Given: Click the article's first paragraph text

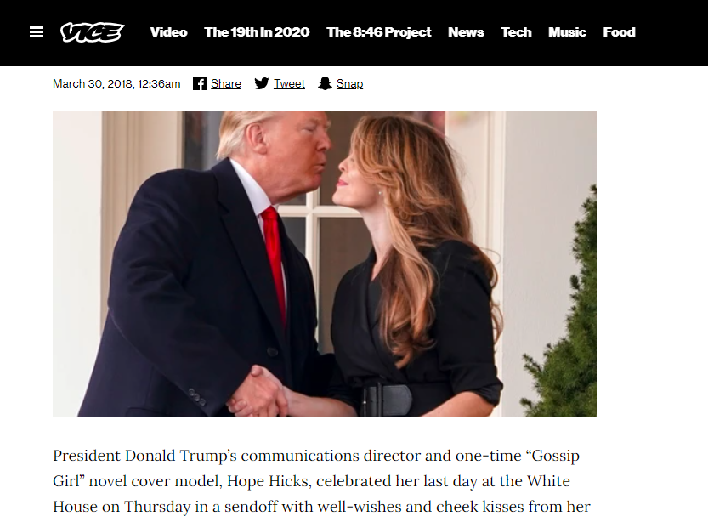Looking at the screenshot, I should click(x=321, y=481).
